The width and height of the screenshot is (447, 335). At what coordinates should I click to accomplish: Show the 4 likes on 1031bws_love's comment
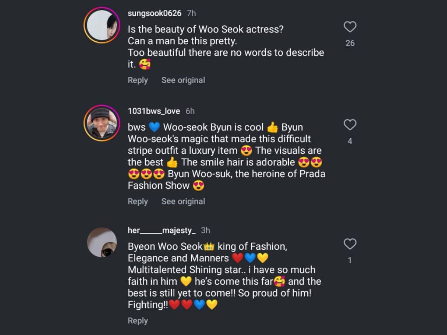pos(350,141)
